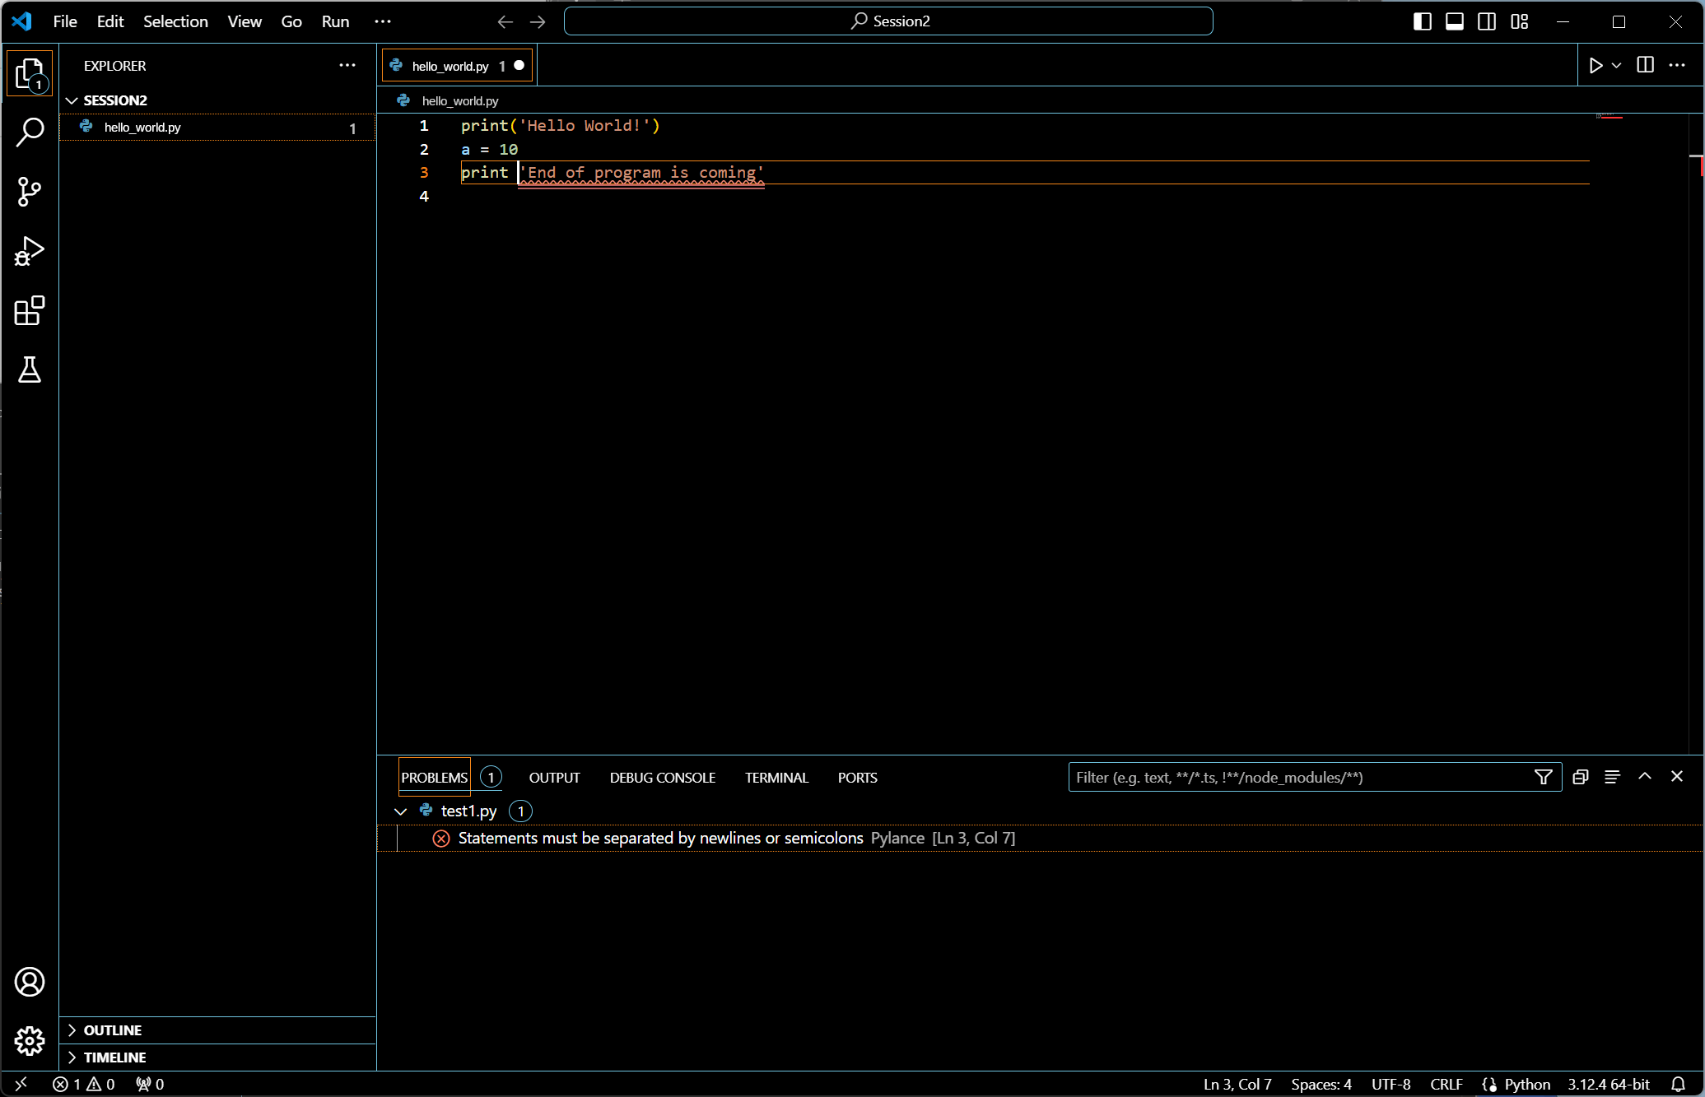Open the Extensions view
The width and height of the screenshot is (1705, 1097).
click(30, 310)
